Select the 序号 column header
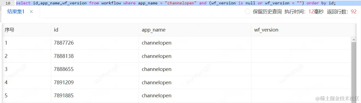Image resolution: width=361 pixels, height=103 pixels. pos(27,30)
